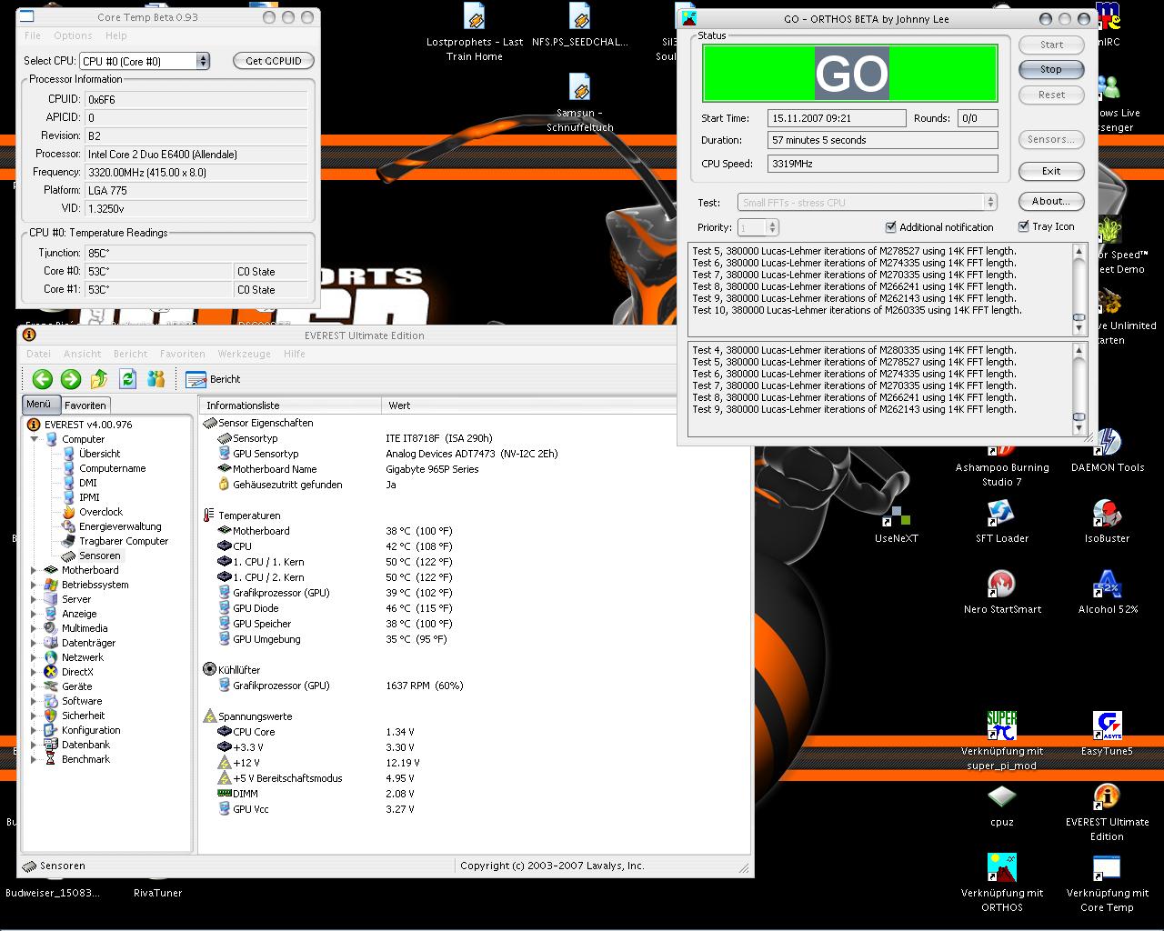This screenshot has height=931, width=1164.
Task: Go back with EVEREST green back arrow
Action: click(42, 379)
